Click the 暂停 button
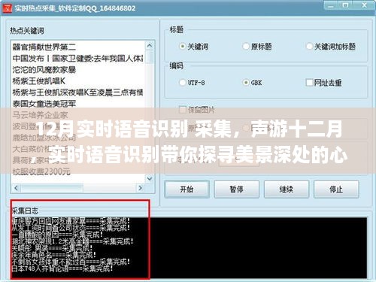The image size is (376, 282). coord(236,189)
